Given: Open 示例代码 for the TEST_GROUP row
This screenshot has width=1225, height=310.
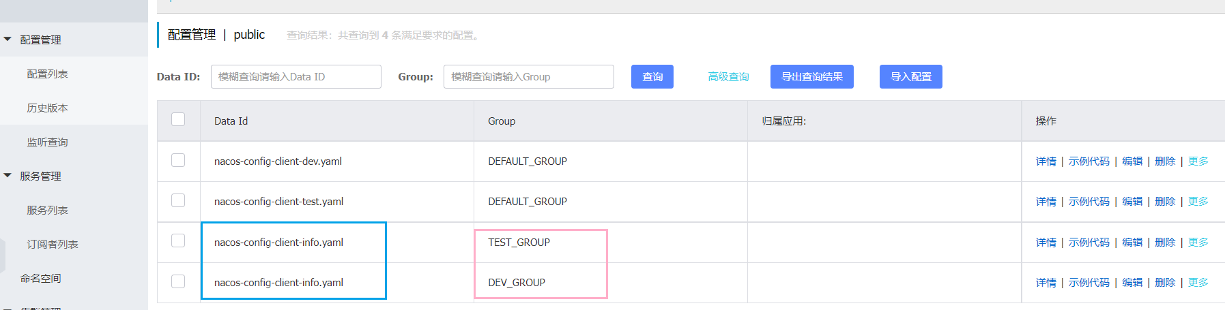Looking at the screenshot, I should [1089, 243].
